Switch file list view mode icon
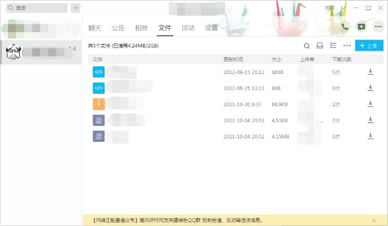388x226 pixels. click(333, 45)
